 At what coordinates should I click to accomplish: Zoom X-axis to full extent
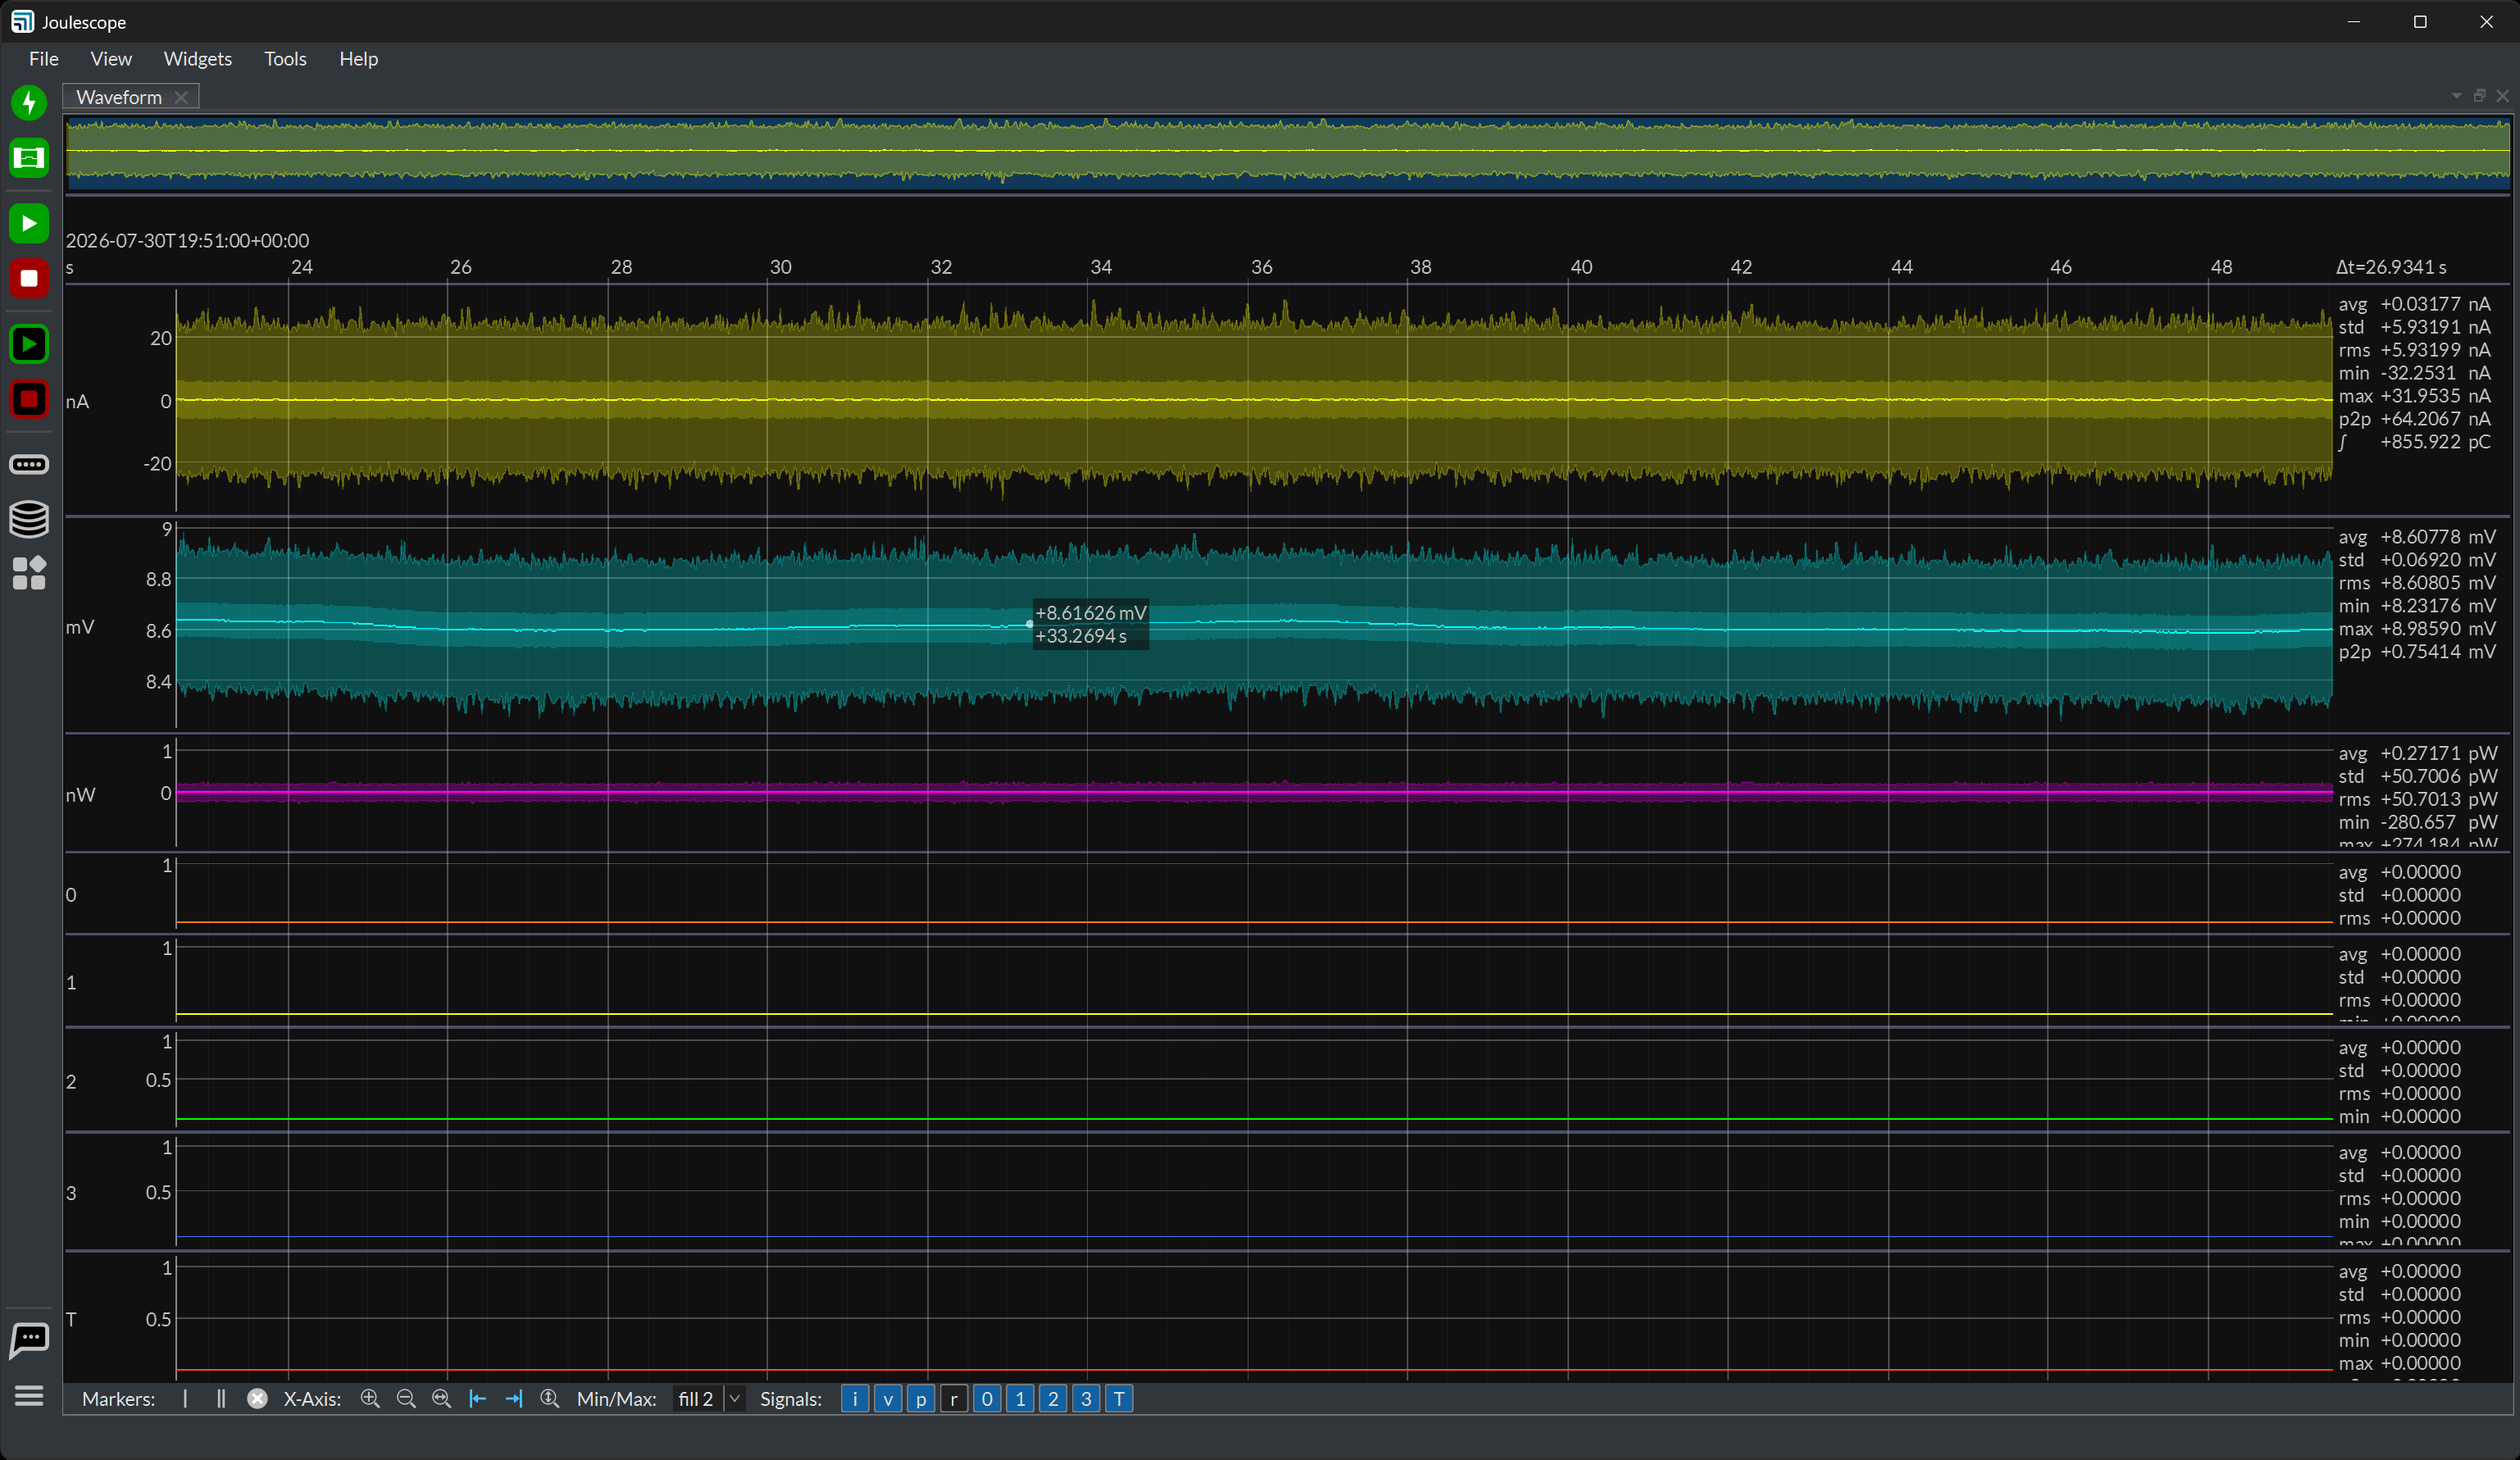point(441,1399)
